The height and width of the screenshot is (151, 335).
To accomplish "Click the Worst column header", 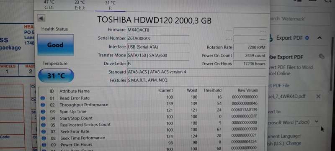I will pyautogui.click(x=192, y=90).
